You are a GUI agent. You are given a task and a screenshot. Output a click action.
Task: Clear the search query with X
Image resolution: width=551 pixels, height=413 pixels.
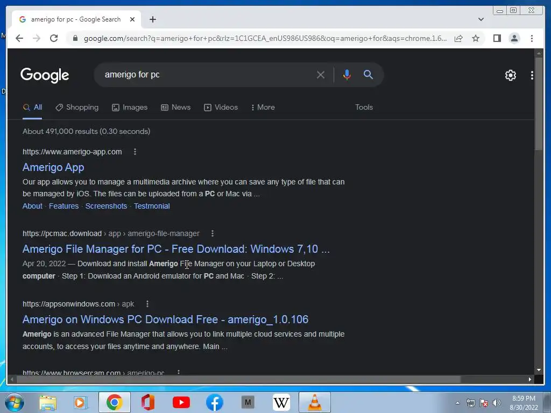click(321, 75)
